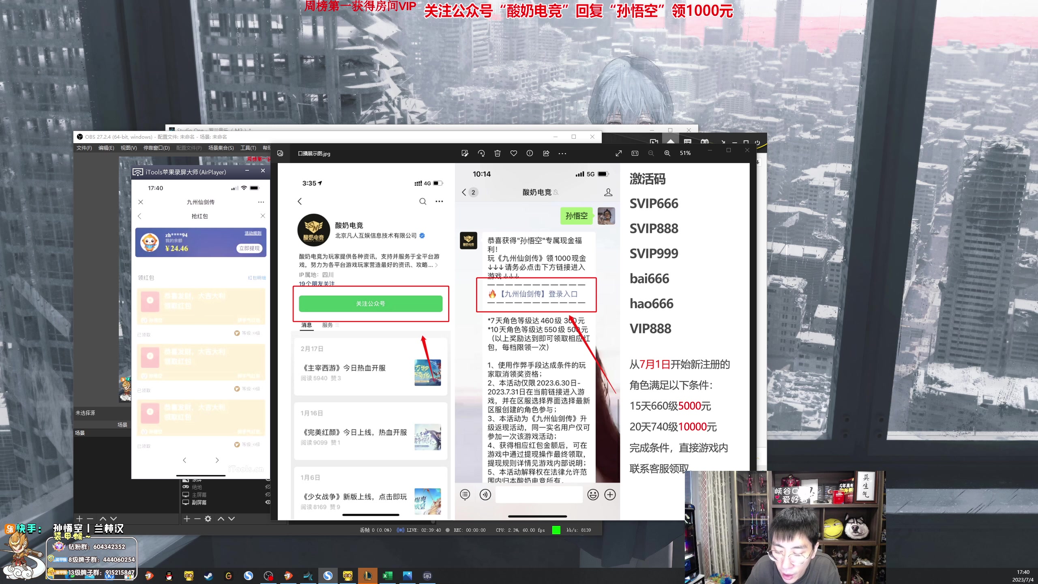Open Photos app from the taskbar
Screen dimensions: 1038x584
[x=407, y=576]
